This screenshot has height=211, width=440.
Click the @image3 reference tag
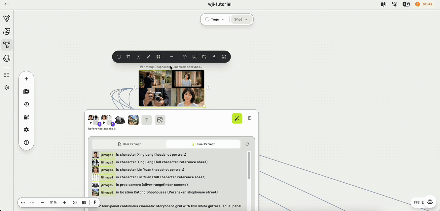click(x=107, y=170)
